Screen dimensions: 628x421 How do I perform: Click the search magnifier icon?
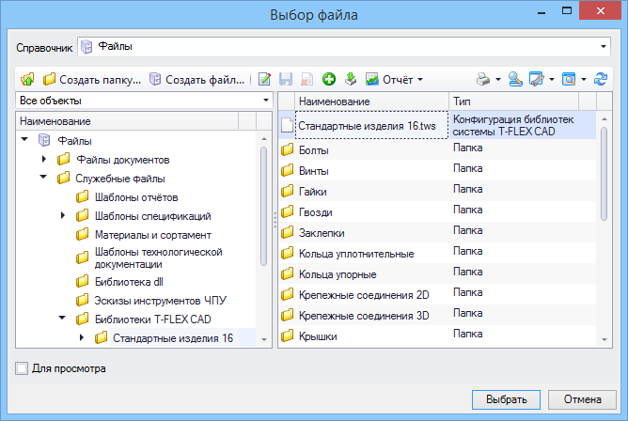[515, 79]
